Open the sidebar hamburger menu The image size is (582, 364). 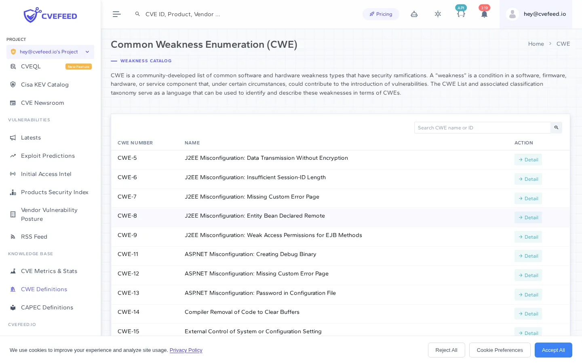117,14
